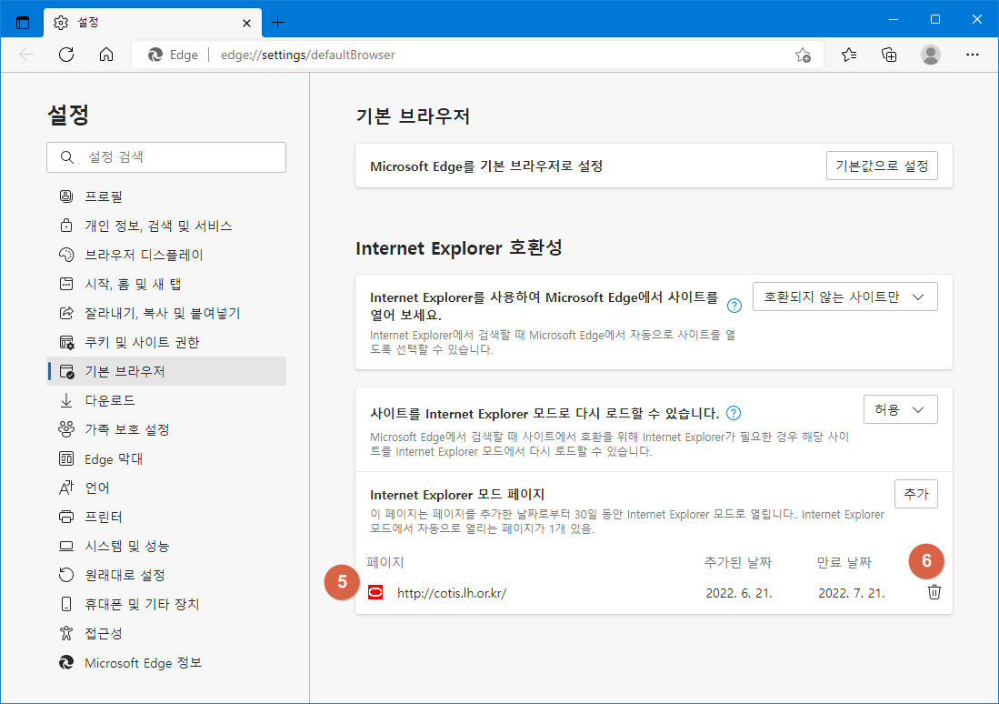
Task: Click http://cotis.lh.or.kr/ page entry
Action: pos(452,593)
